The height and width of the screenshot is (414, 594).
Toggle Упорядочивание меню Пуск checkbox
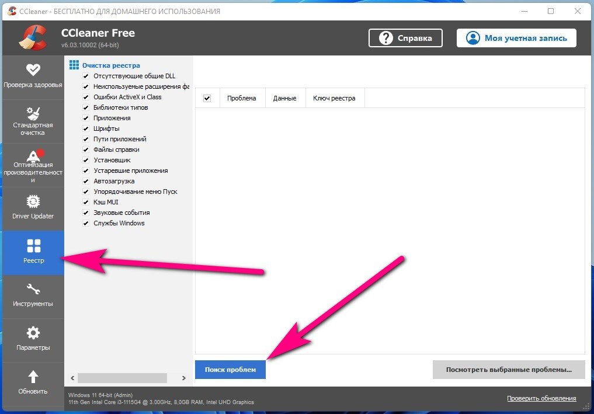coord(86,192)
